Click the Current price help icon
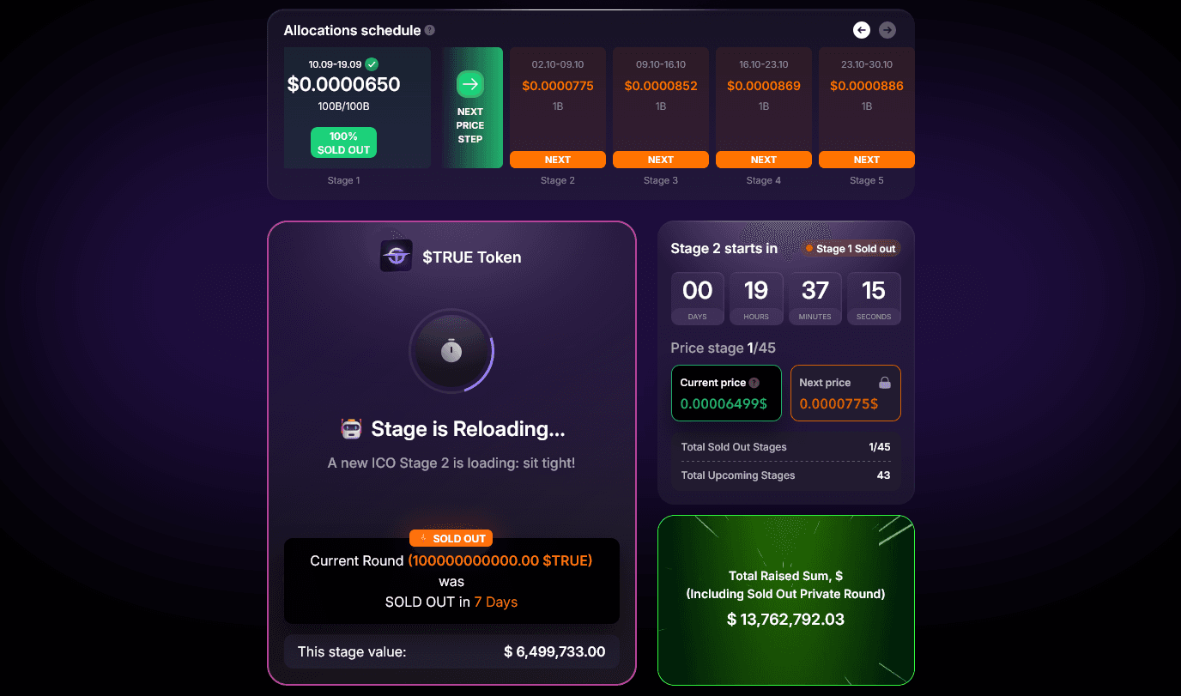Viewport: 1181px width, 696px height. click(x=754, y=383)
